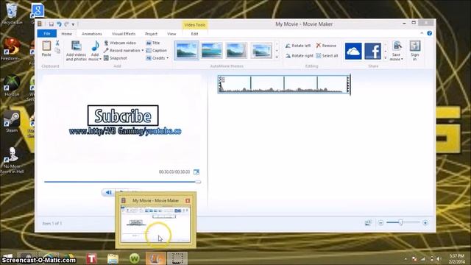Expand the Credits dropdown arrow
This screenshot has width=471, height=265.
click(167, 58)
